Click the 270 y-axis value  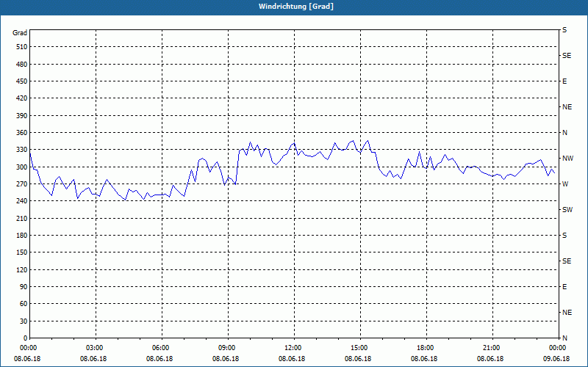[x=22, y=184]
